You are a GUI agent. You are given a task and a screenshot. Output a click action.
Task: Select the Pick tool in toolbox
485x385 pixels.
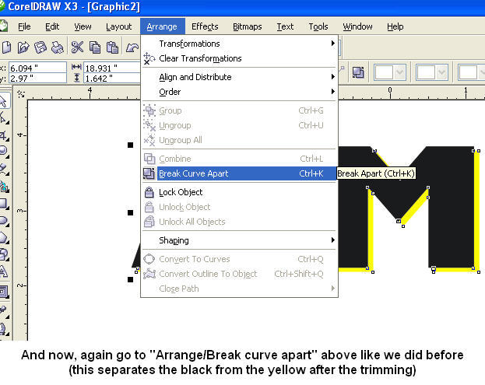click(4, 101)
